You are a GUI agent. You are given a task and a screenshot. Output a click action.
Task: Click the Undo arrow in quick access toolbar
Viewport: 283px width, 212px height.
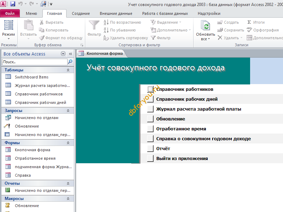point(20,4)
